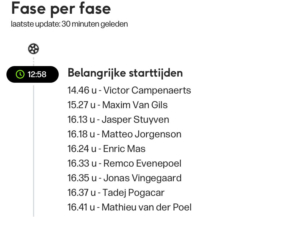Image resolution: width=290 pixels, height=228 pixels.
Task: Click the Matteo Jorgenson entry
Action: point(124,134)
